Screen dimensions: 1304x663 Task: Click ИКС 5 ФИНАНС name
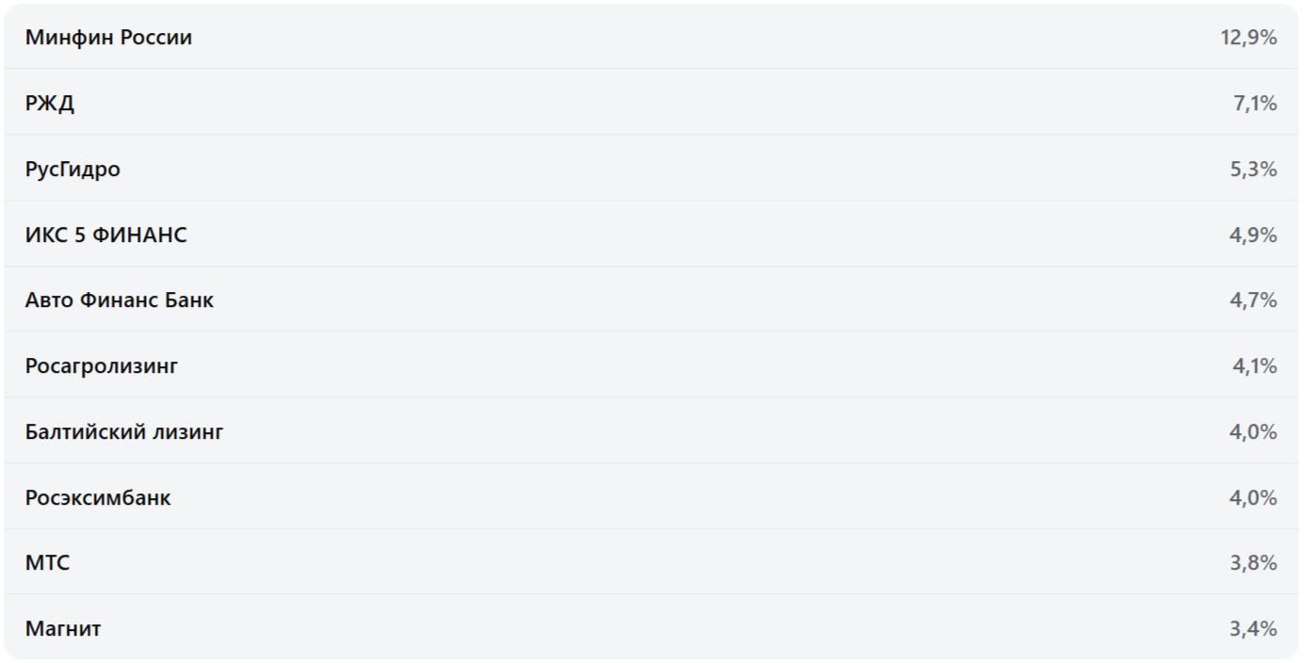coord(106,235)
